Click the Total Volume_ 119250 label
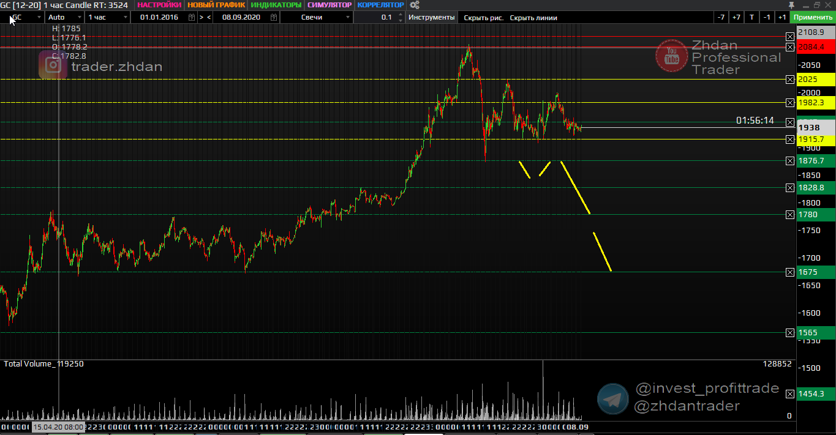The image size is (836, 435). pyautogui.click(x=44, y=364)
